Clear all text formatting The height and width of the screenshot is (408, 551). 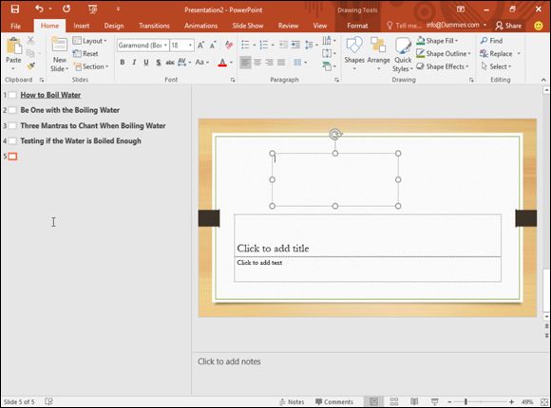229,45
